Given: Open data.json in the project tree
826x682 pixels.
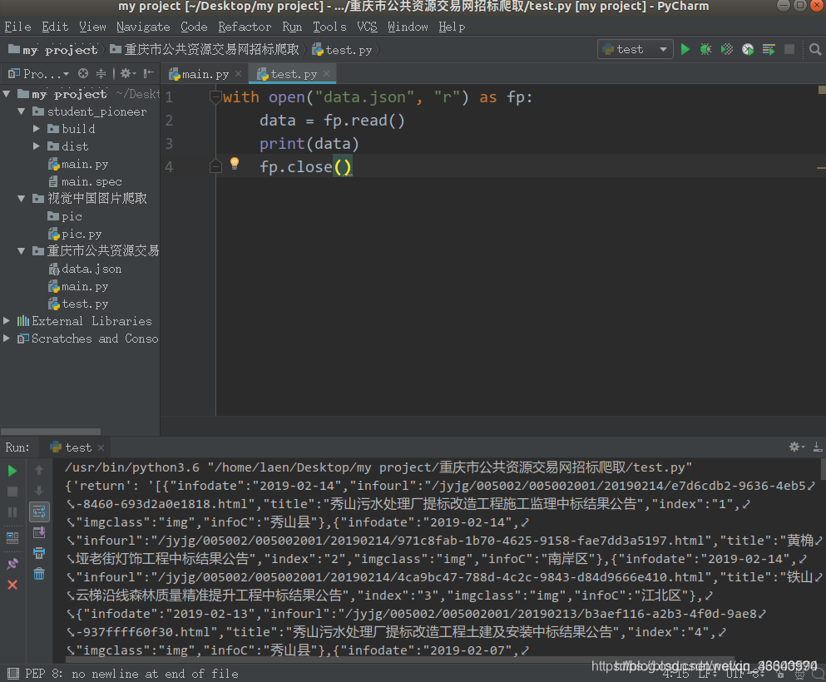Looking at the screenshot, I should 86,269.
